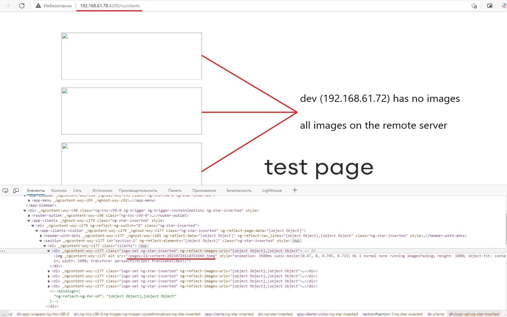
Task: Open the Безопасность tab
Action: tap(239, 191)
